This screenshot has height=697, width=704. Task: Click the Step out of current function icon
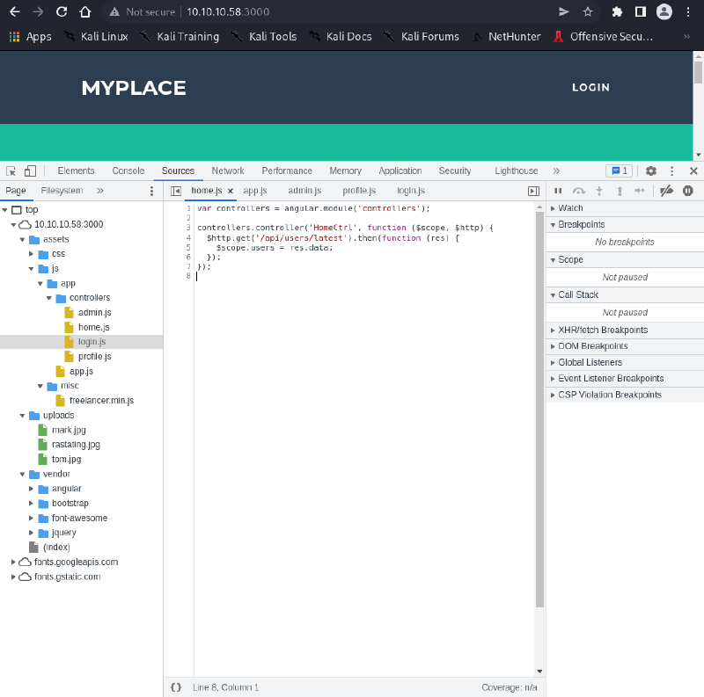(620, 190)
